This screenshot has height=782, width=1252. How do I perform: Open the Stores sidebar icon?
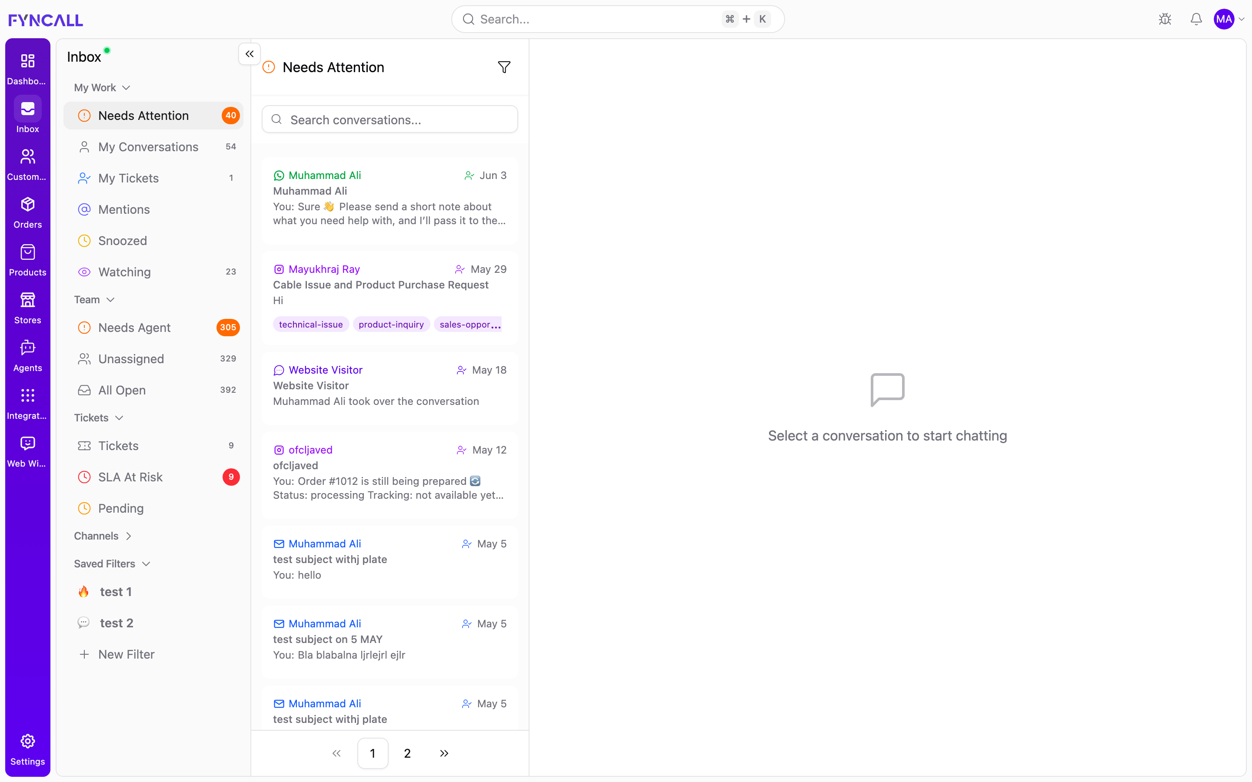point(27,300)
